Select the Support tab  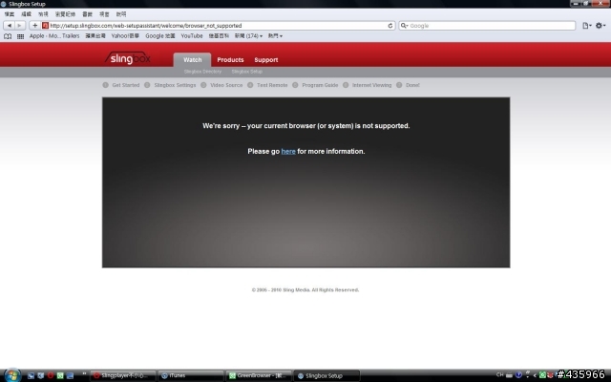pyautogui.click(x=266, y=60)
